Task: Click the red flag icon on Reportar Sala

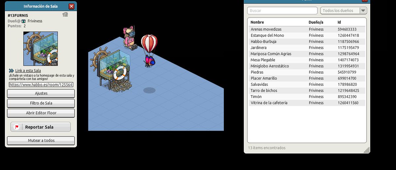Action: [x=16, y=127]
